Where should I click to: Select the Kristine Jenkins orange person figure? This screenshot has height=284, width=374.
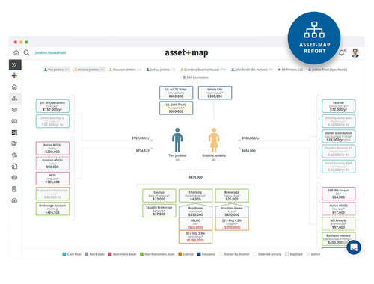(214, 140)
